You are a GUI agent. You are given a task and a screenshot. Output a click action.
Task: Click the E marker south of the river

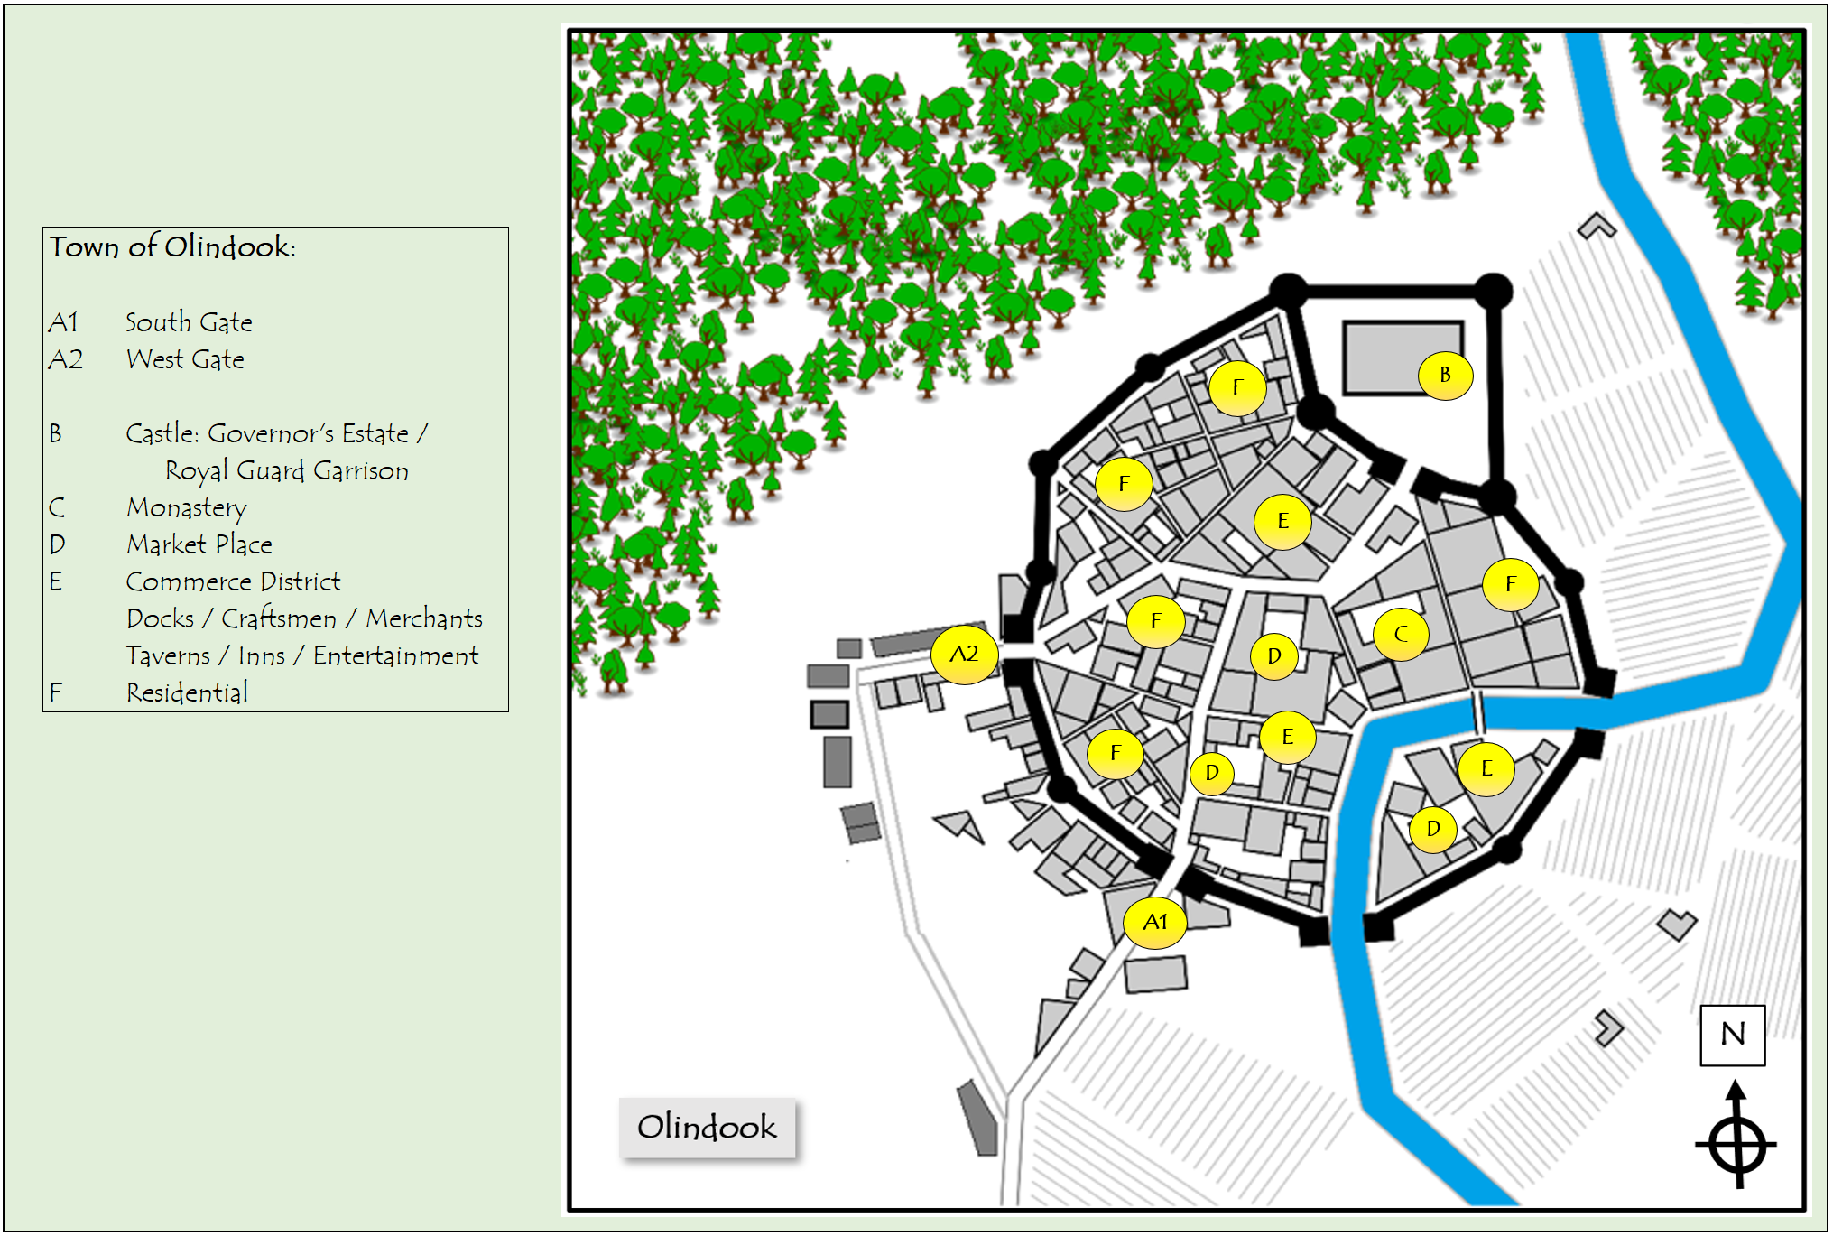pos(1486,768)
